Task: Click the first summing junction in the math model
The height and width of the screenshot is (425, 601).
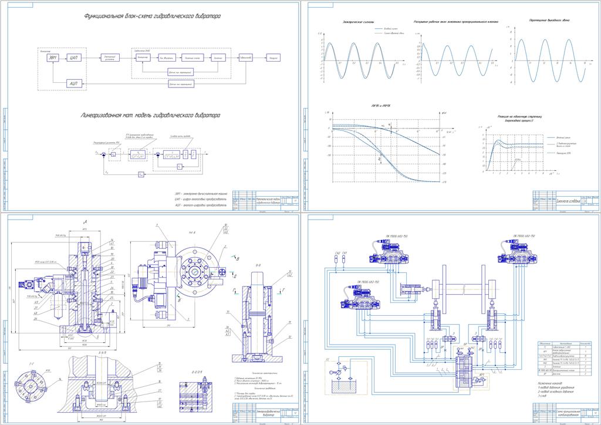Action: pyautogui.click(x=104, y=154)
